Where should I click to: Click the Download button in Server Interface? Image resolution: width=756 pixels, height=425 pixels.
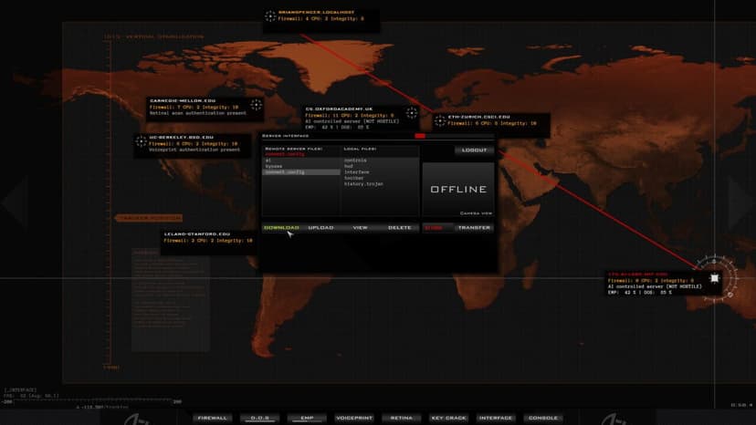281,227
